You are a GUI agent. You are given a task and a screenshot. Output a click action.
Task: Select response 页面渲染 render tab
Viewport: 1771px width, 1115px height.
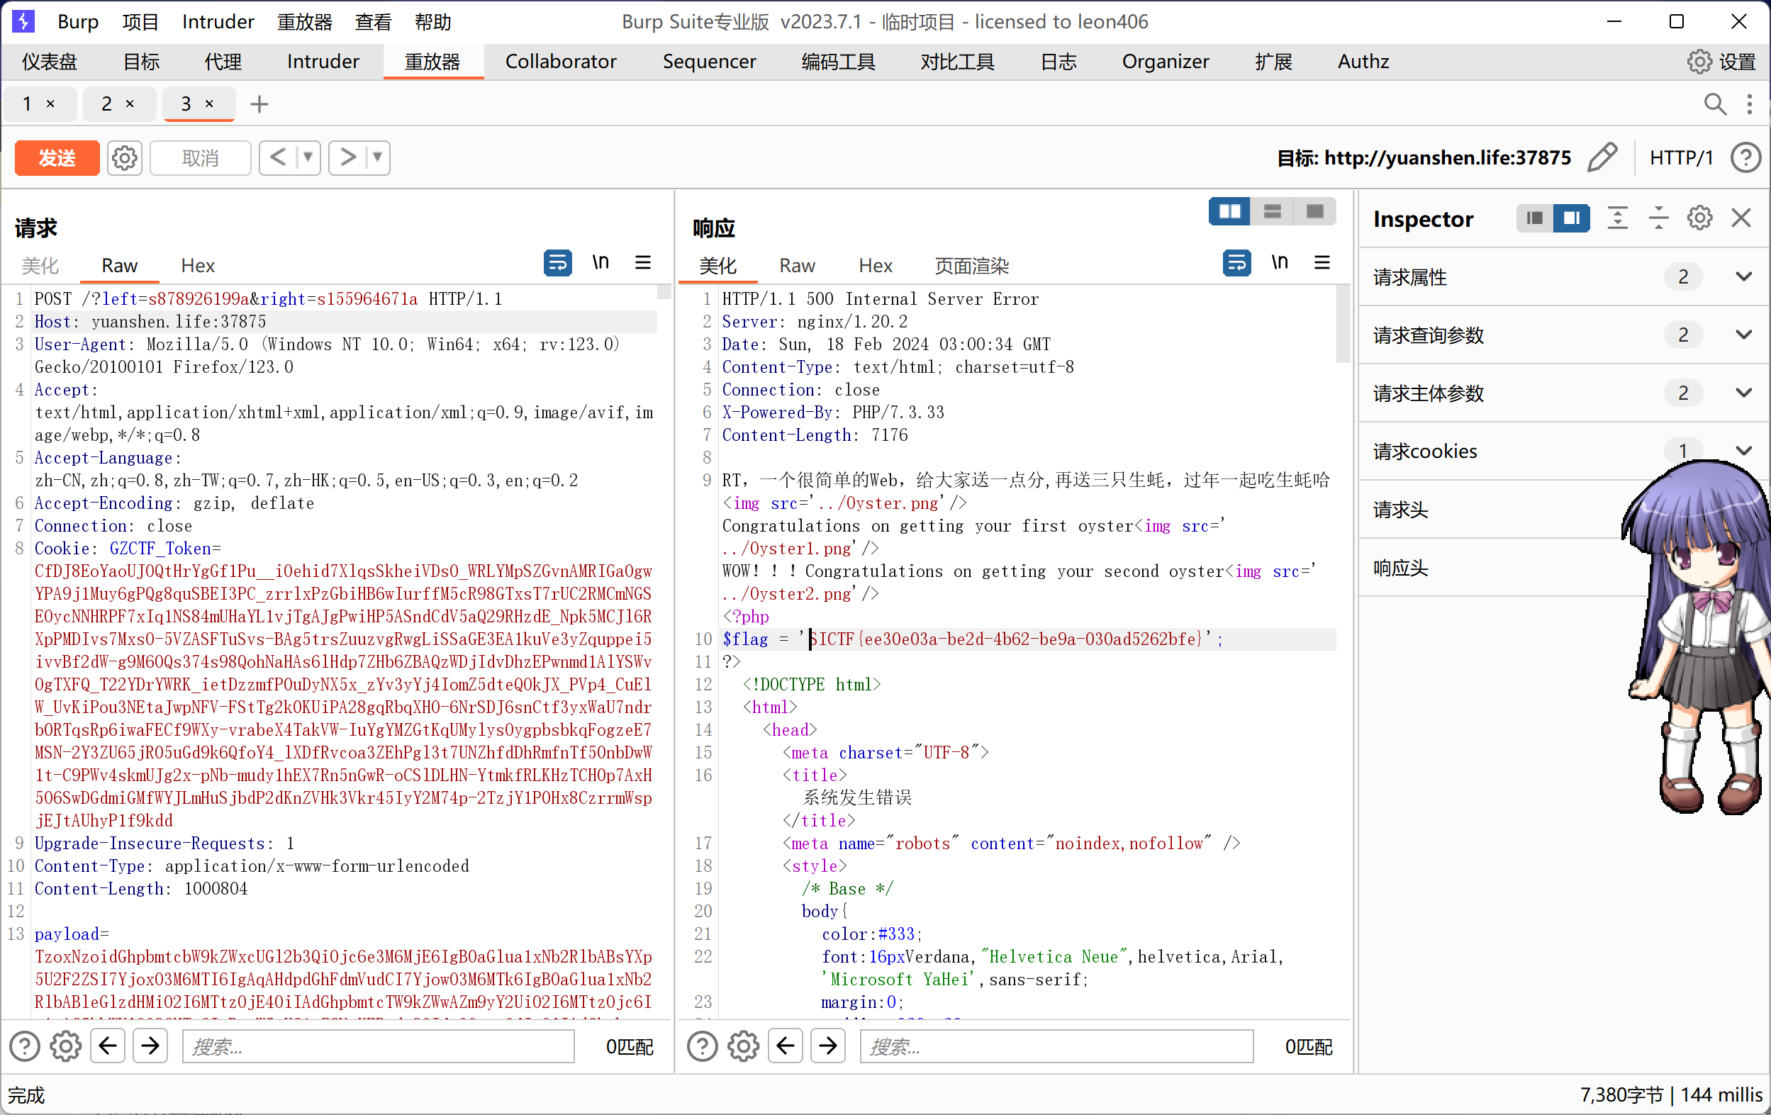971,266
